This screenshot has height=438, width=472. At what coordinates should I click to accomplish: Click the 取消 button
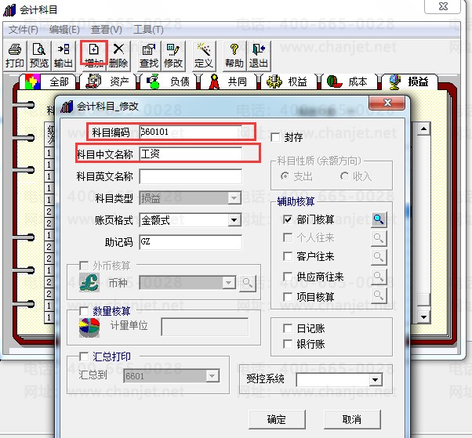pos(352,419)
